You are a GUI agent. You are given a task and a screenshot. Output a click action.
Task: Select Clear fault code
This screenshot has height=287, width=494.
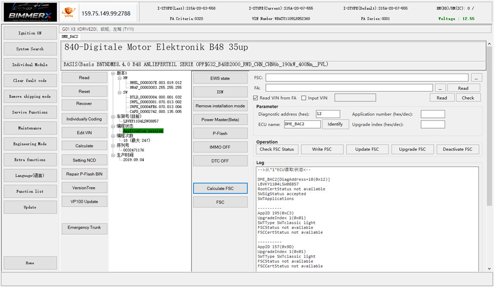pos(30,80)
